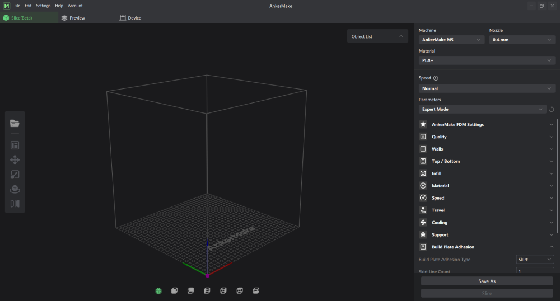Reset parameters with the circular arrow icon
This screenshot has width=560, height=301.
click(552, 110)
